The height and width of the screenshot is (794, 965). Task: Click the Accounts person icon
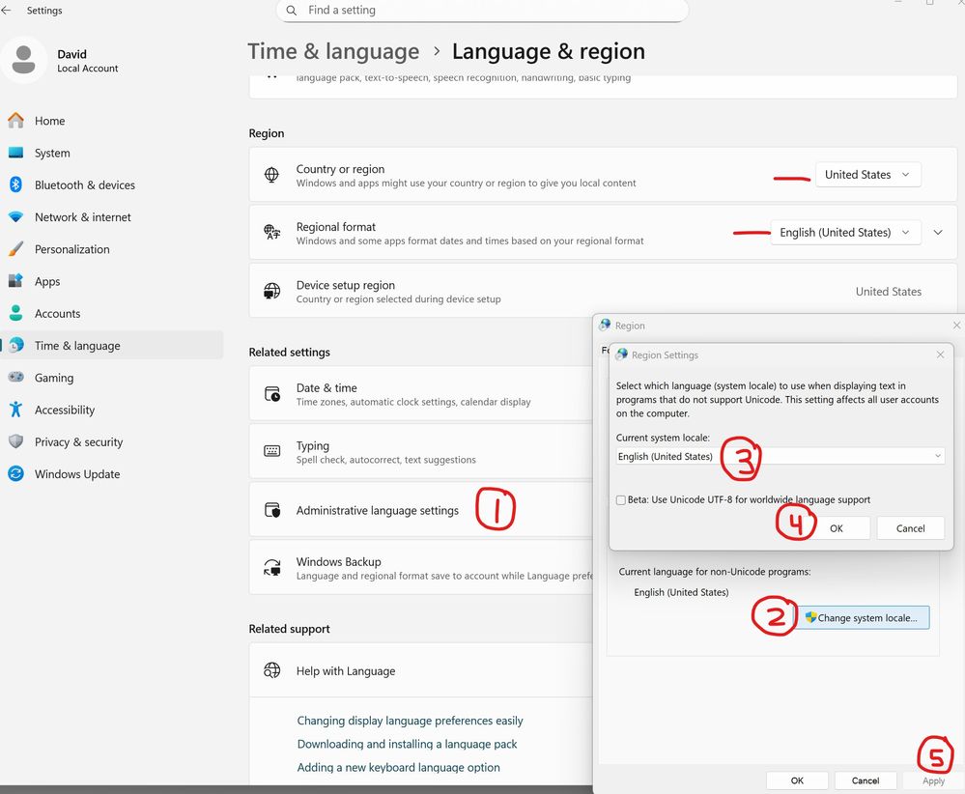click(16, 313)
